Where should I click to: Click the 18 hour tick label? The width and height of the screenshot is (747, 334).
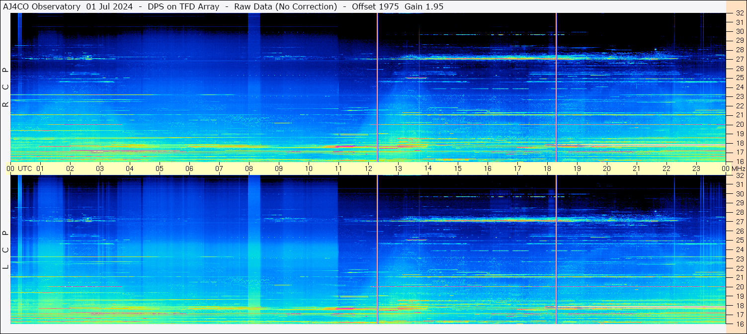547,168
